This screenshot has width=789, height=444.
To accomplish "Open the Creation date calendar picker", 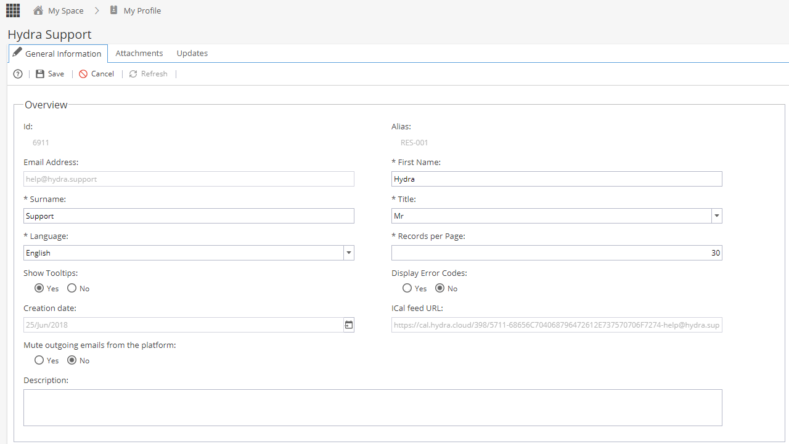I will 349,325.
